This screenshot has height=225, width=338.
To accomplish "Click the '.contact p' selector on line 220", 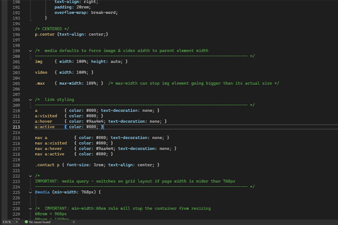I will click(x=47, y=165).
